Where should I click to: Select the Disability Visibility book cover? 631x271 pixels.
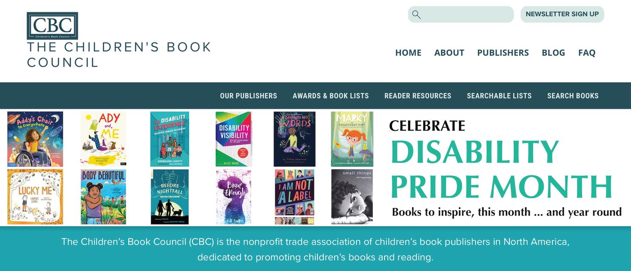234,139
